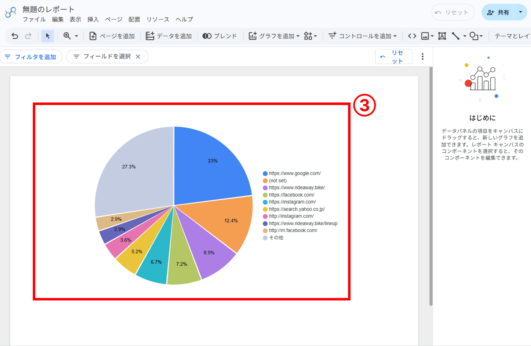Screen dimensions: 531x346
Task: Open テーマとレイアウト panel
Action: (x=513, y=36)
